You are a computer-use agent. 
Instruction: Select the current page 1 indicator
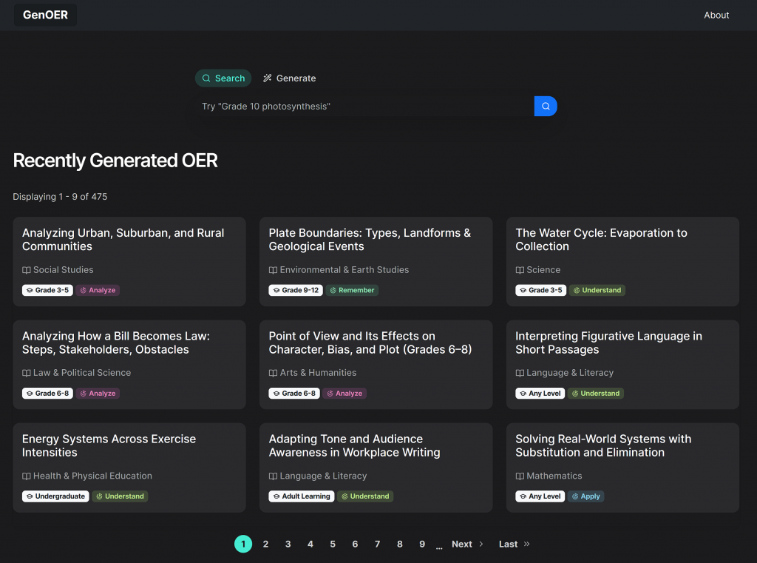(243, 545)
